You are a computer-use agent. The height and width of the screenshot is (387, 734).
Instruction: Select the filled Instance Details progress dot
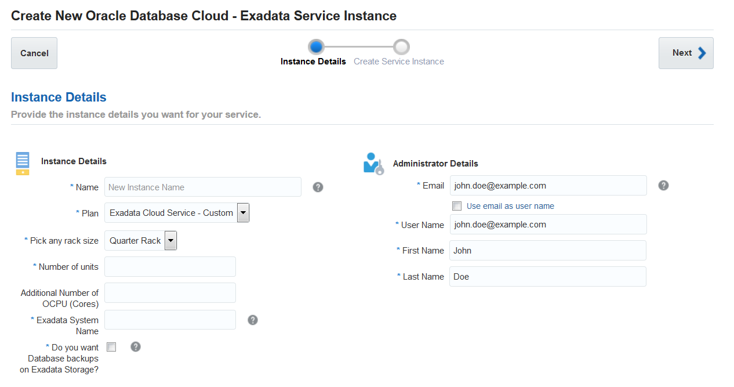tap(315, 47)
